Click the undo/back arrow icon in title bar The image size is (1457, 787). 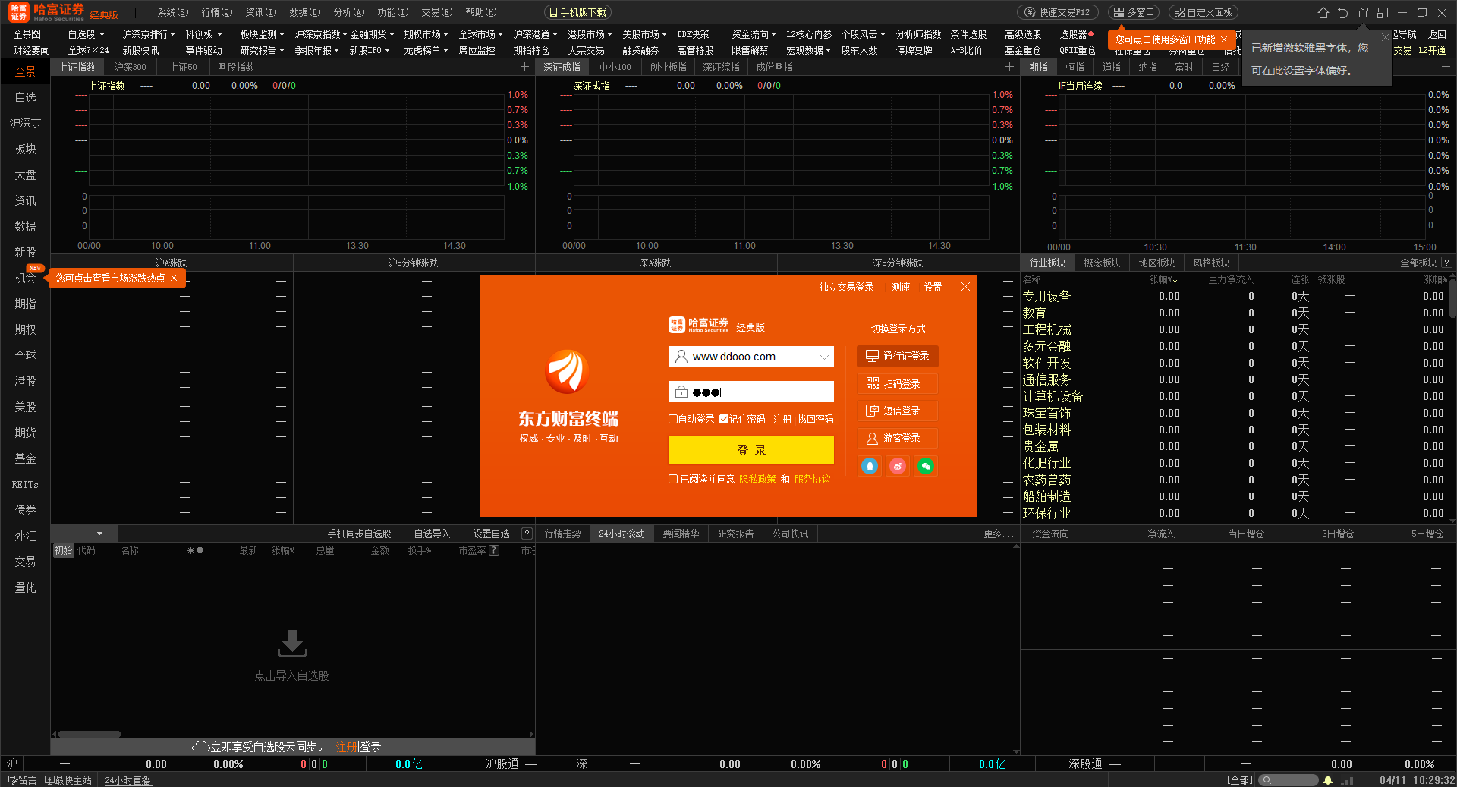[x=1343, y=13]
